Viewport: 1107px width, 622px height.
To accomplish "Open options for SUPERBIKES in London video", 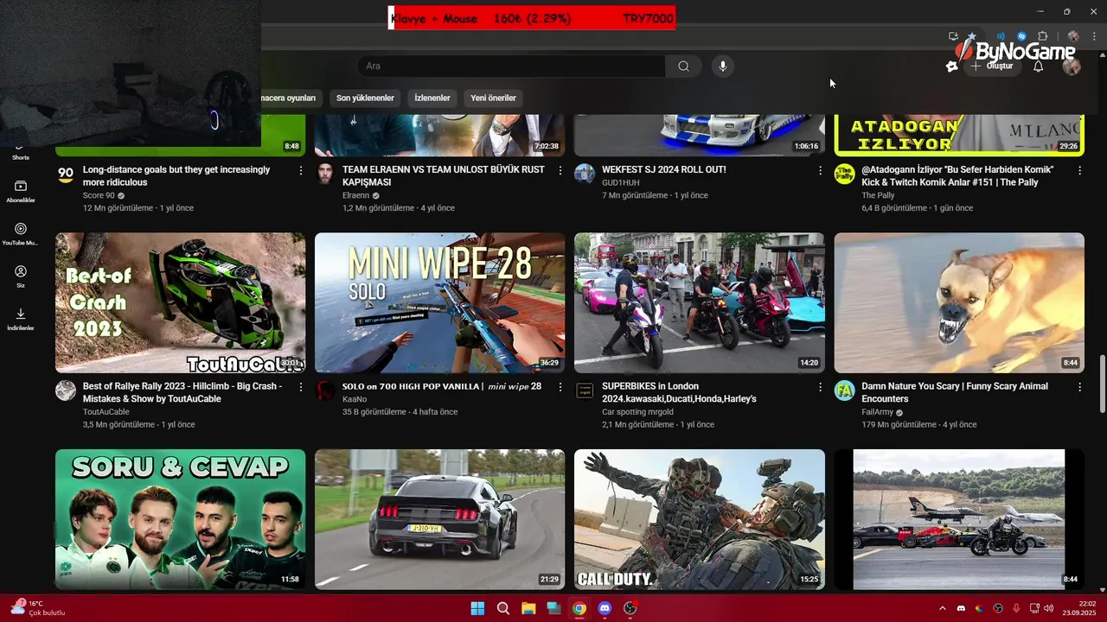I will (x=820, y=388).
